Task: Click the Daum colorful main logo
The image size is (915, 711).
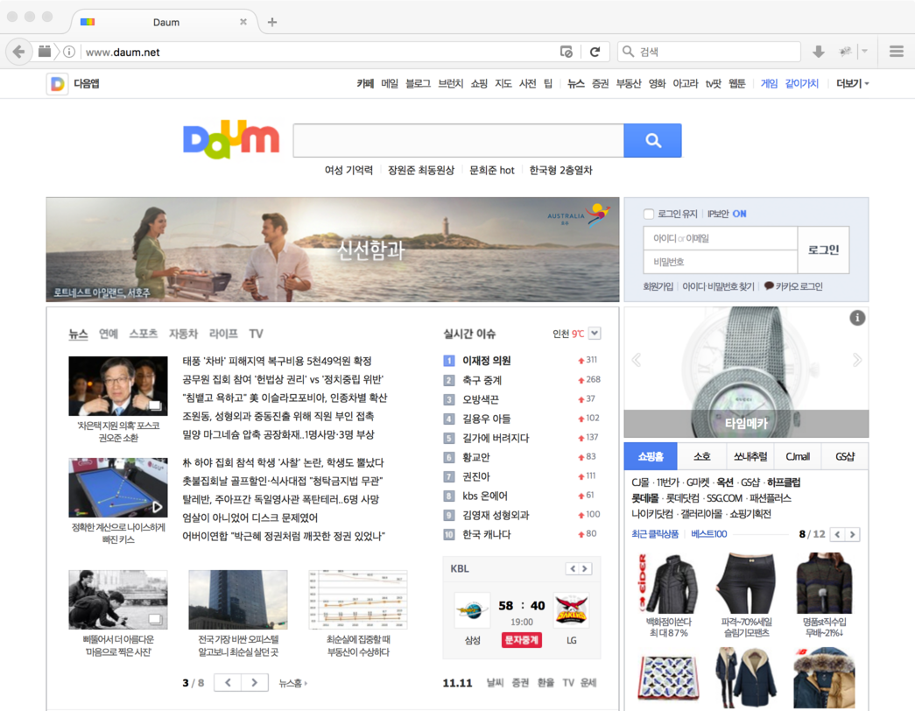Action: [231, 139]
